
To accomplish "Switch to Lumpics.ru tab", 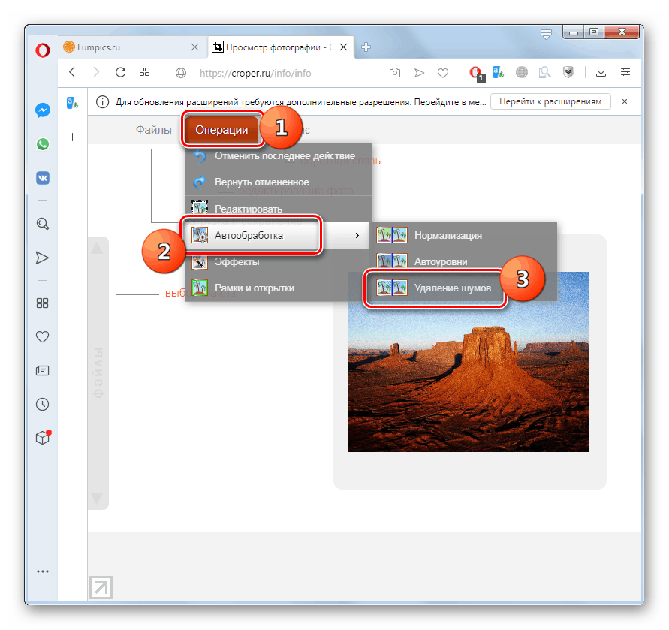I will tap(131, 47).
